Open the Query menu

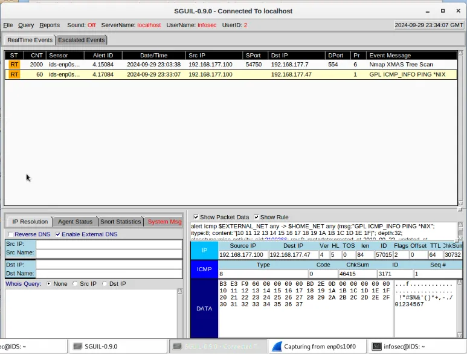pos(26,25)
